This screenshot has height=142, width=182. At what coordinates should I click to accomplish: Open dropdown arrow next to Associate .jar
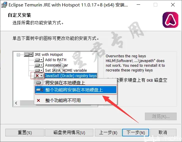point(42,65)
